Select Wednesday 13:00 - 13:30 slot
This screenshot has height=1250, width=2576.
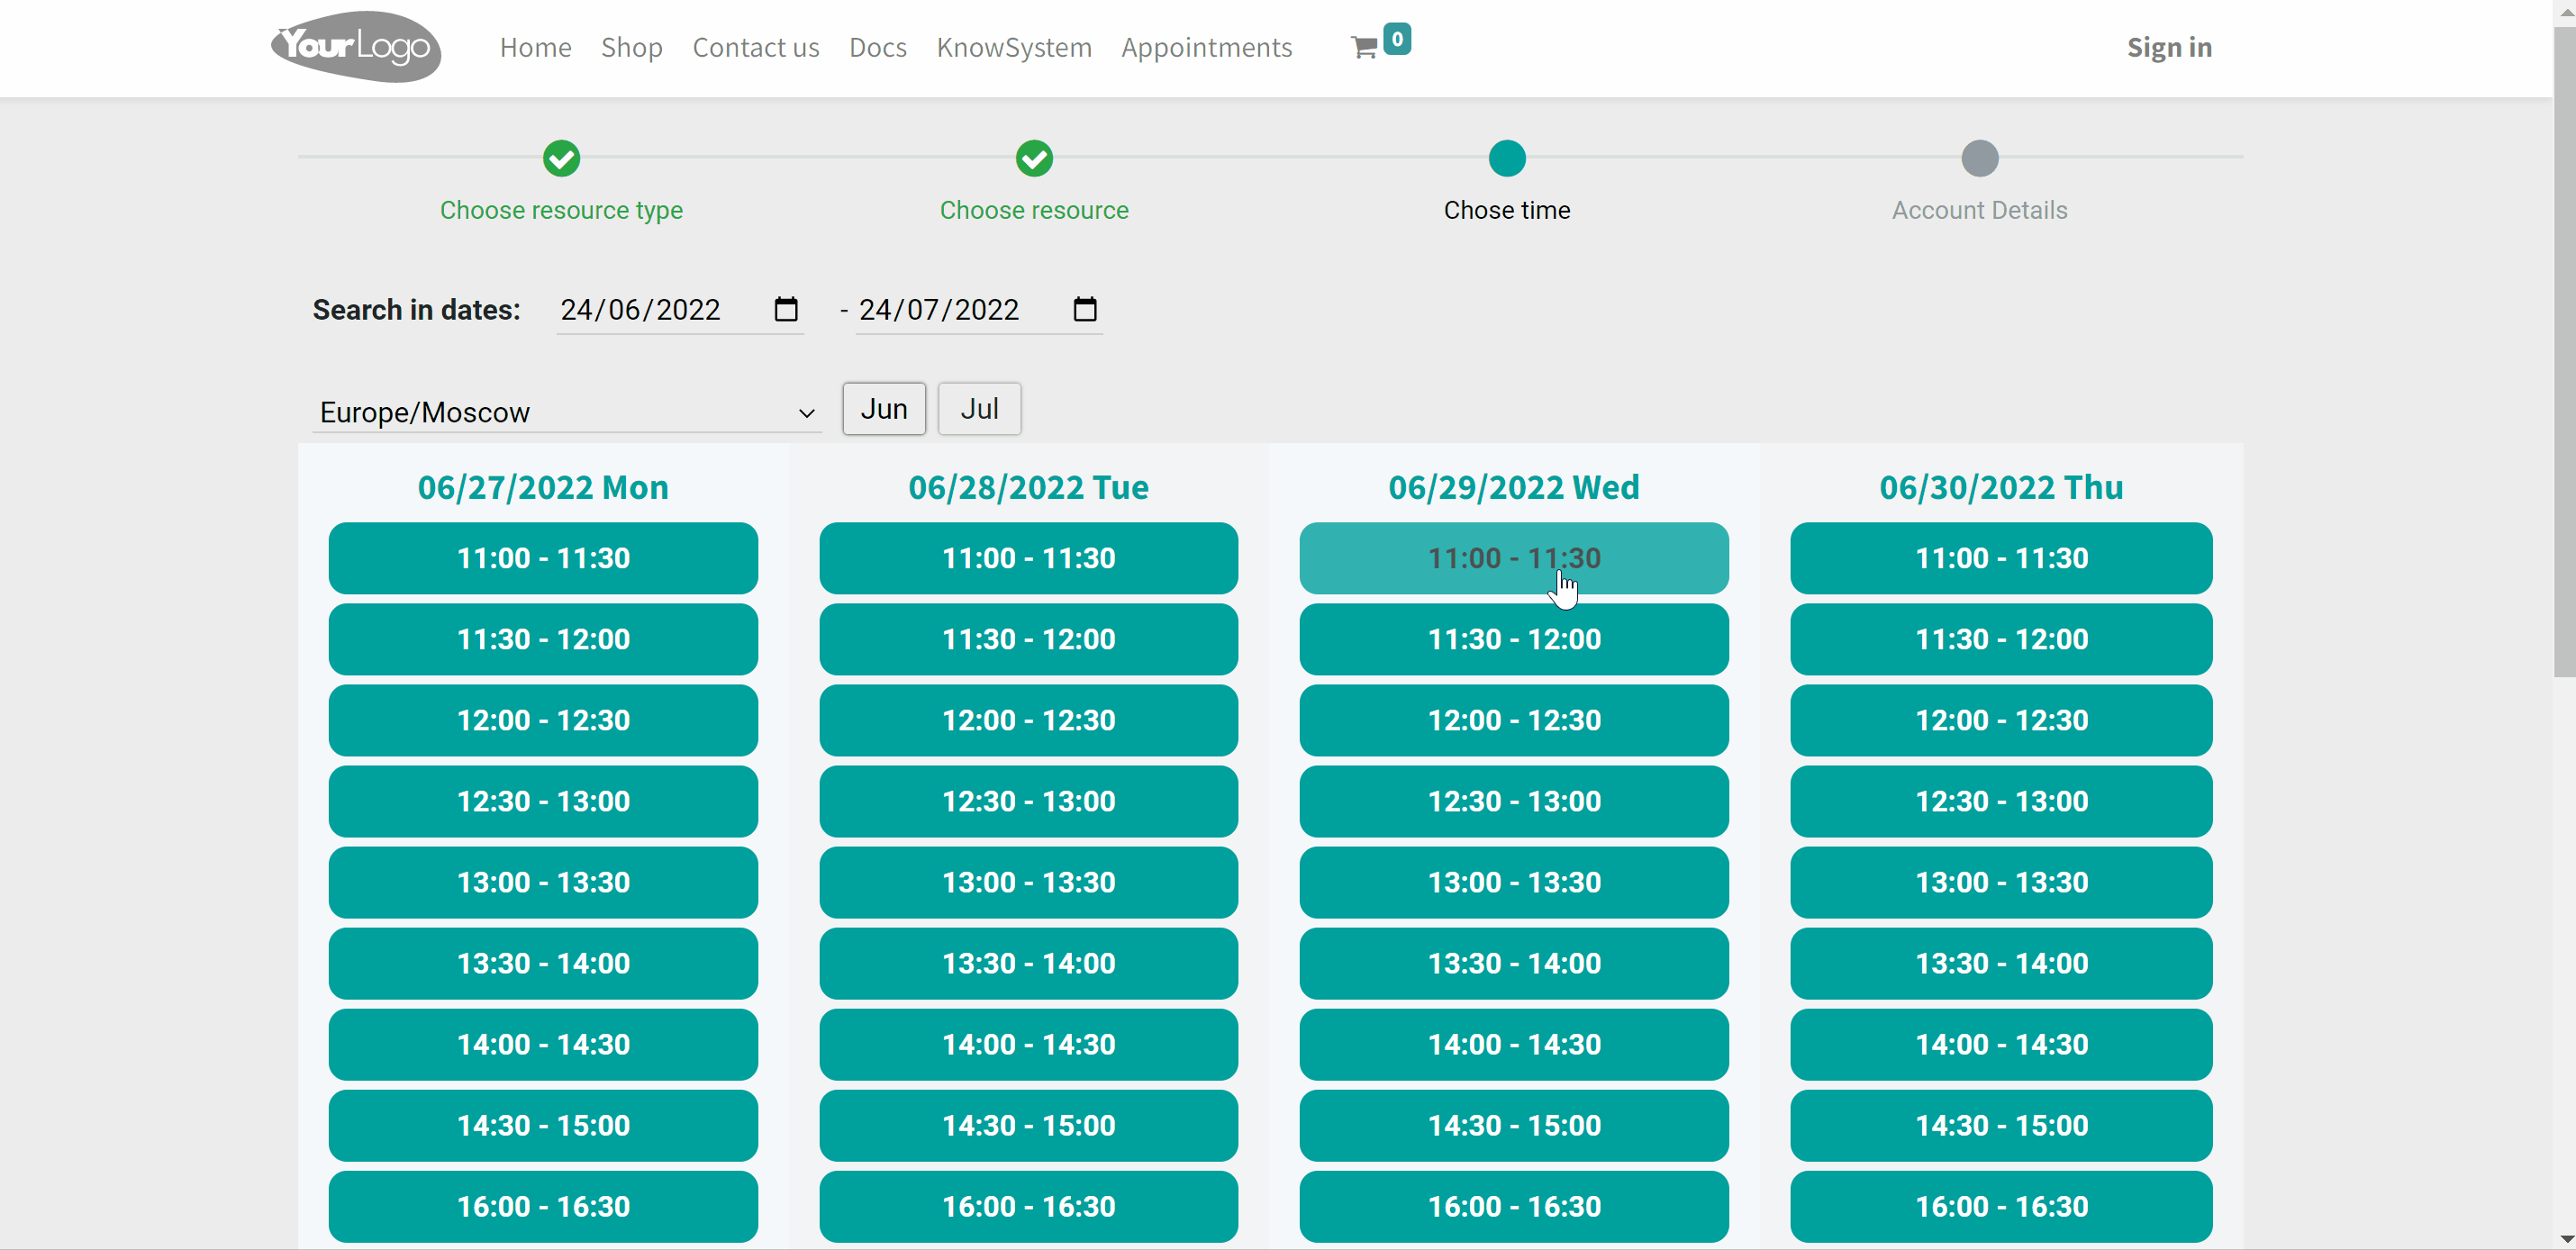(x=1514, y=882)
